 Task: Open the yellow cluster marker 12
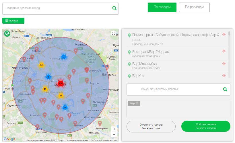tap(42, 65)
